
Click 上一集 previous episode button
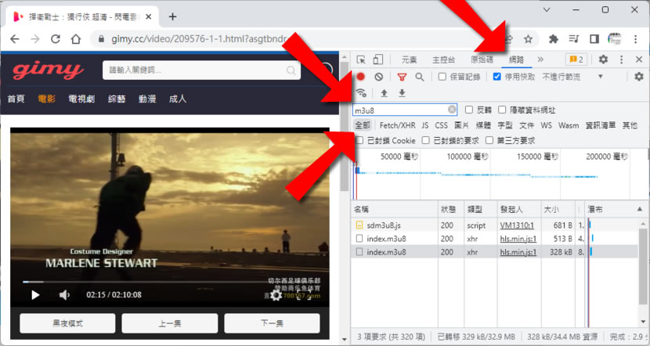pyautogui.click(x=169, y=323)
